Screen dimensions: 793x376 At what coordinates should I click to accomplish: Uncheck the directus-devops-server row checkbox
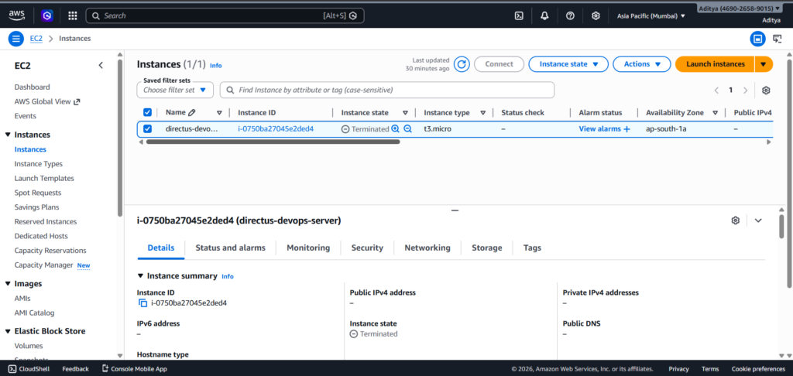148,129
